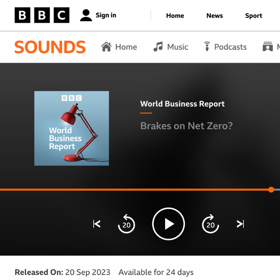Play the episode

click(x=168, y=224)
